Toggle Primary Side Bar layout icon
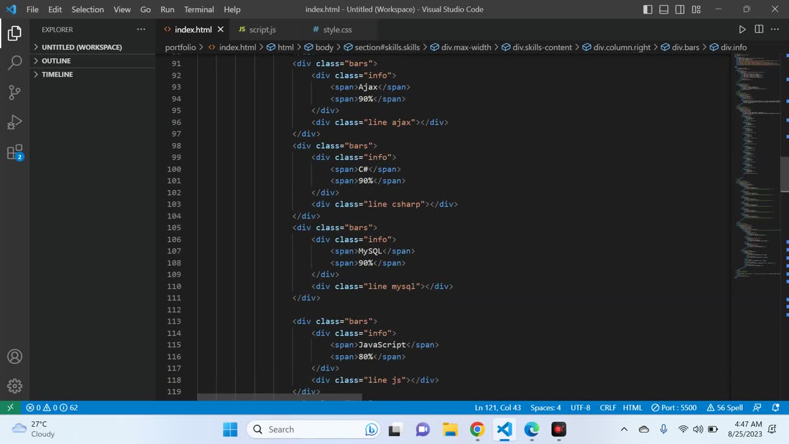789x444 pixels. click(x=648, y=9)
